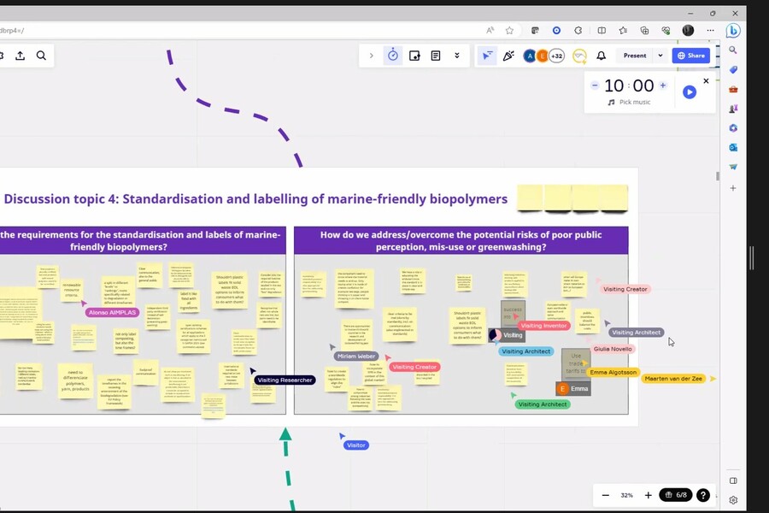Viewport: 769px width, 513px height.
Task: Click the sticky note capture icon
Action: (x=414, y=56)
